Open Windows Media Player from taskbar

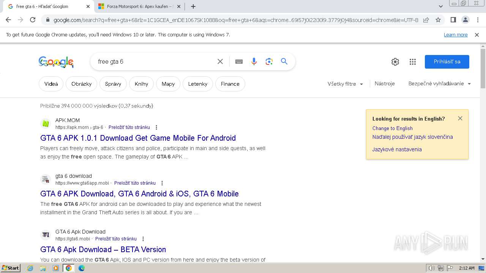point(56,268)
